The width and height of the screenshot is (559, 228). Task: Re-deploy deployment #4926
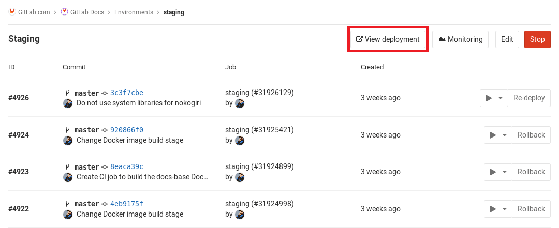pos(529,98)
